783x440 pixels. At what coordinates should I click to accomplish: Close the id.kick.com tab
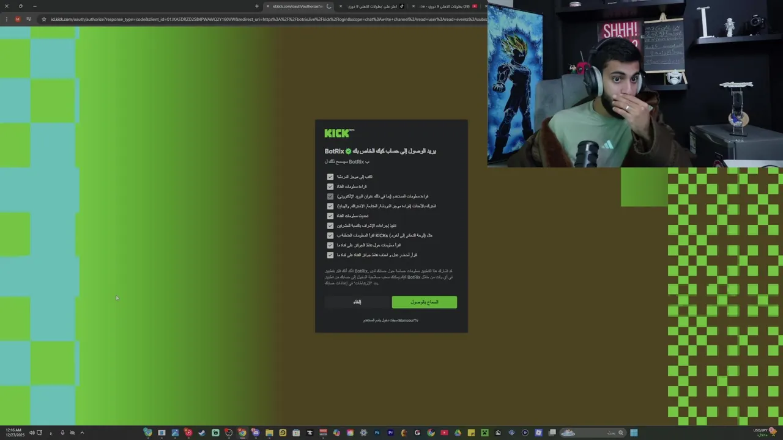267,6
